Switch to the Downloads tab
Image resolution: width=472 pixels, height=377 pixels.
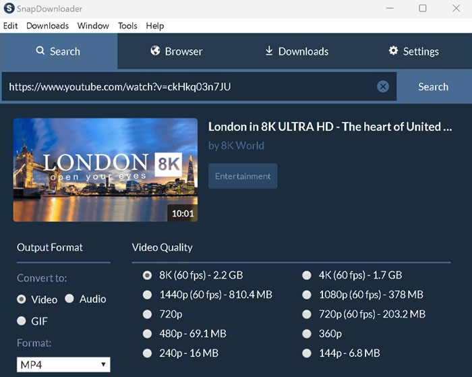297,51
